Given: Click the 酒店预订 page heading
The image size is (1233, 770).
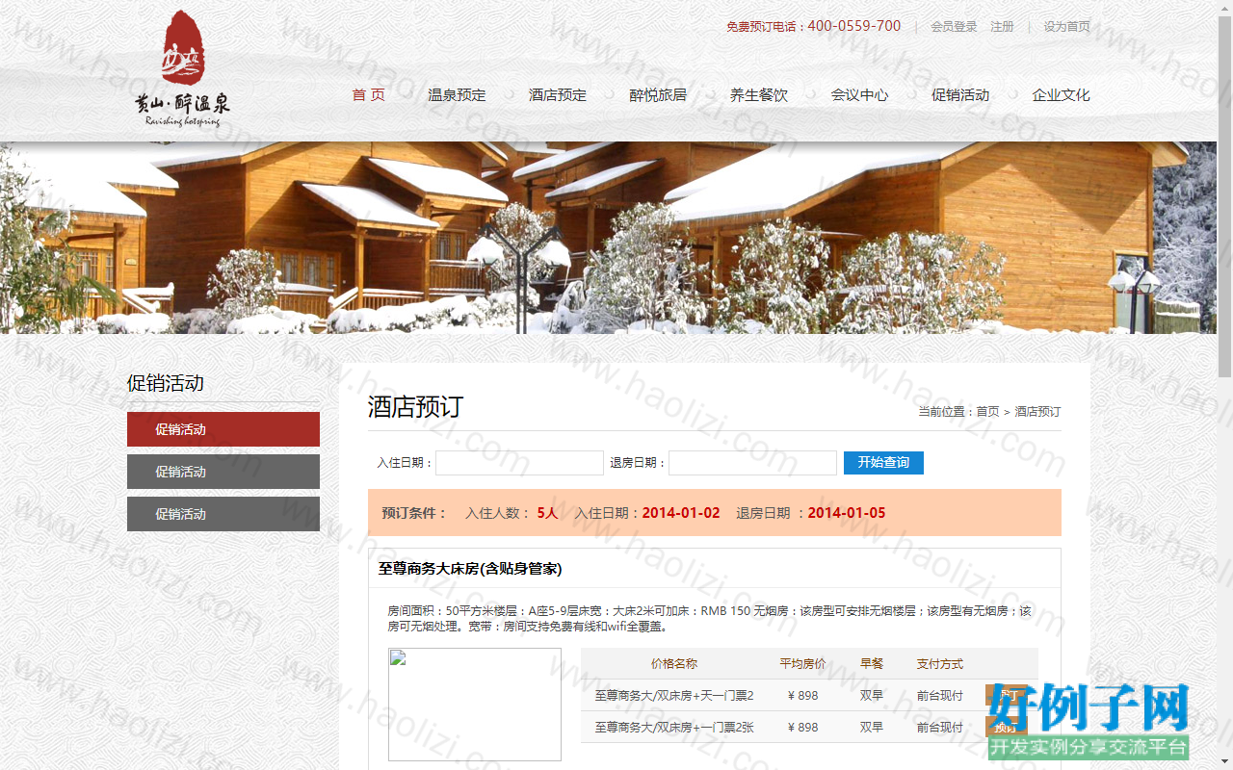Looking at the screenshot, I should click(x=415, y=407).
